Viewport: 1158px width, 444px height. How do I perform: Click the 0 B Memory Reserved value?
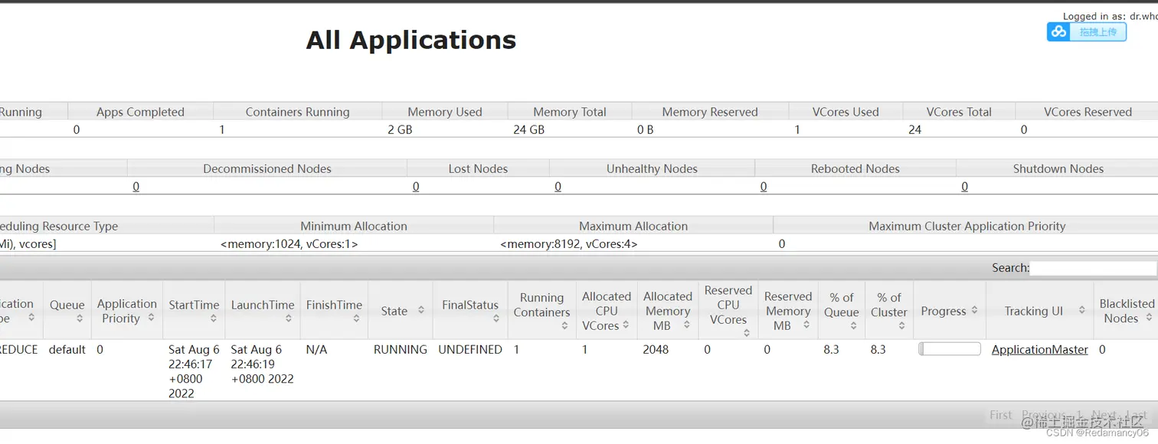click(645, 129)
